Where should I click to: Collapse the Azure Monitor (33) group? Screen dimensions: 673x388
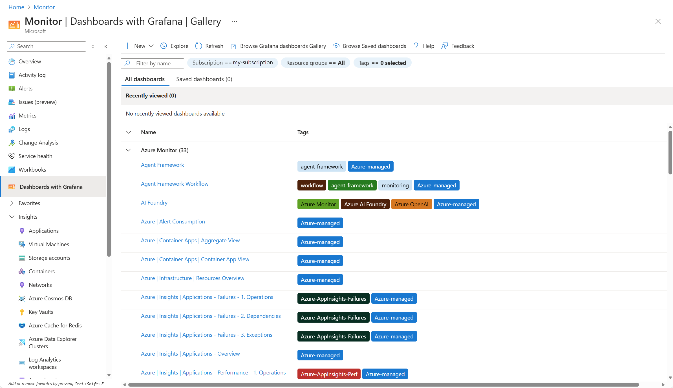(128, 150)
